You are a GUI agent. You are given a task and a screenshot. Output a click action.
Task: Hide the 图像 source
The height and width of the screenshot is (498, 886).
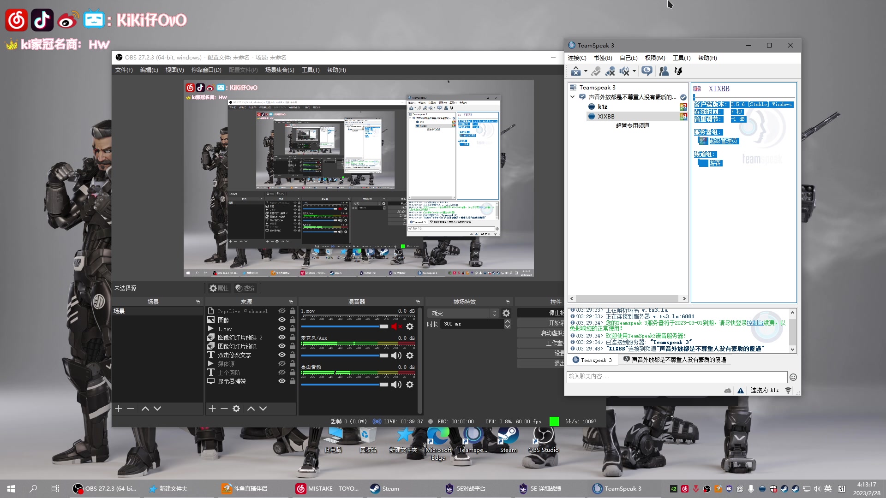[282, 320]
